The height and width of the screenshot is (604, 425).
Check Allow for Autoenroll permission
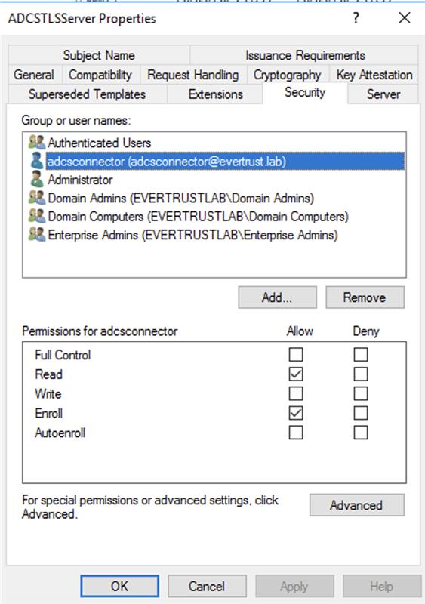click(x=296, y=433)
